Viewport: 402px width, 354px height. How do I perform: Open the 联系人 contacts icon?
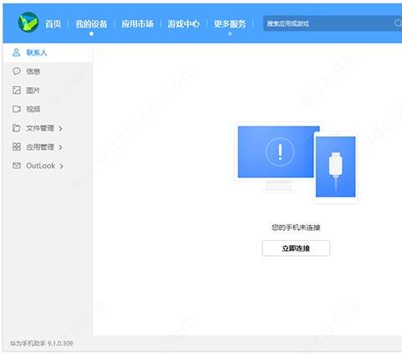(16, 53)
